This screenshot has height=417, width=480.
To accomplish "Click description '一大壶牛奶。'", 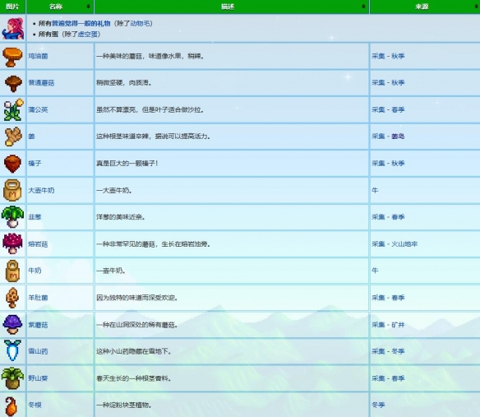I will (x=114, y=190).
